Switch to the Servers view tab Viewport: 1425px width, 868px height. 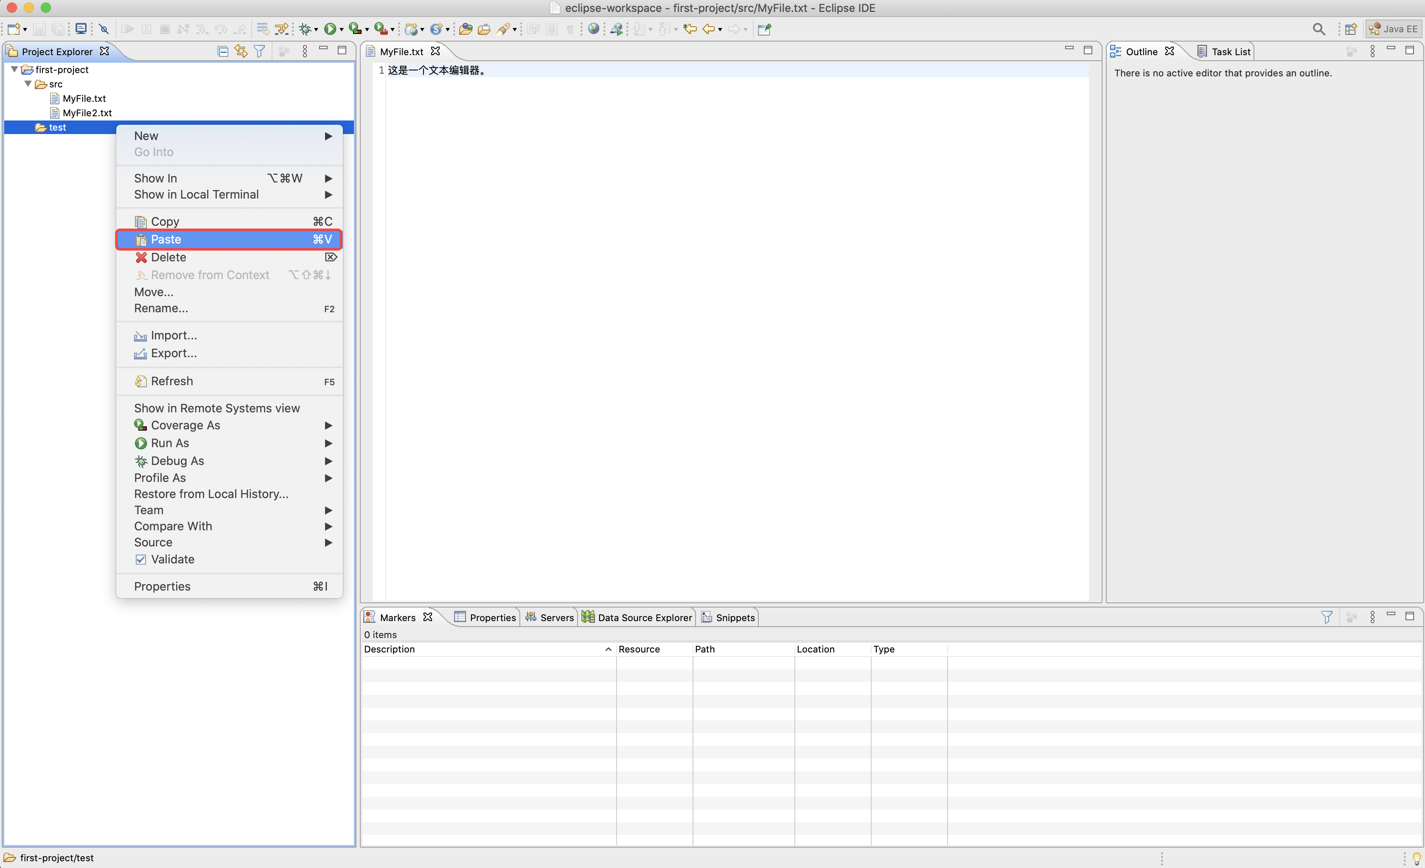[550, 618]
